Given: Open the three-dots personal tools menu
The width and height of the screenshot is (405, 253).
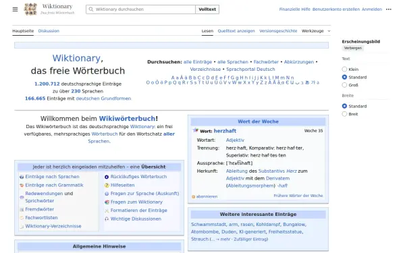Looking at the screenshot, I should pos(389,9).
